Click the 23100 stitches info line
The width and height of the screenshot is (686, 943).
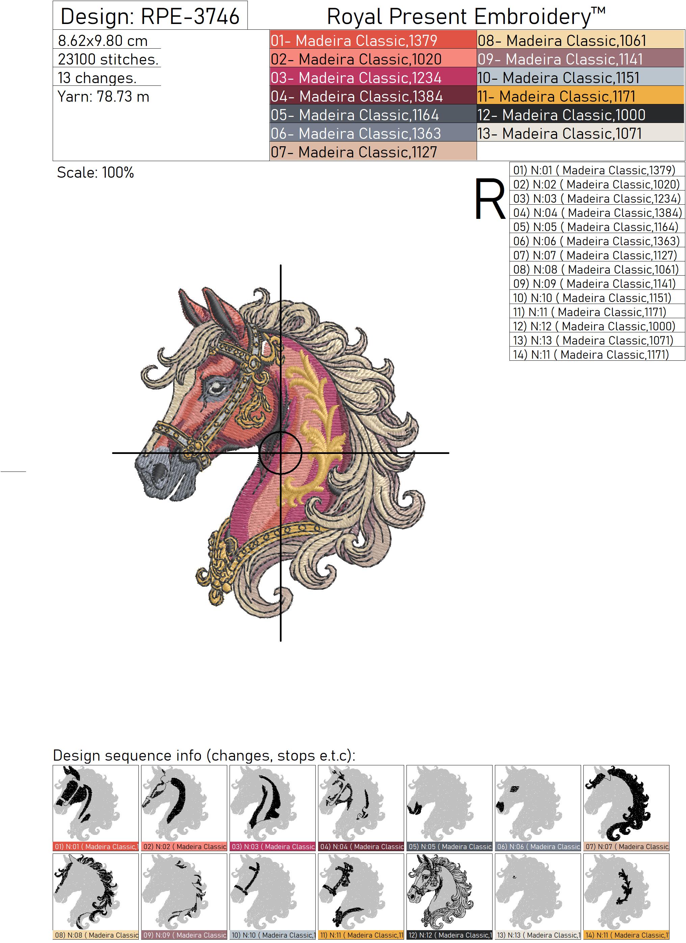pos(108,59)
